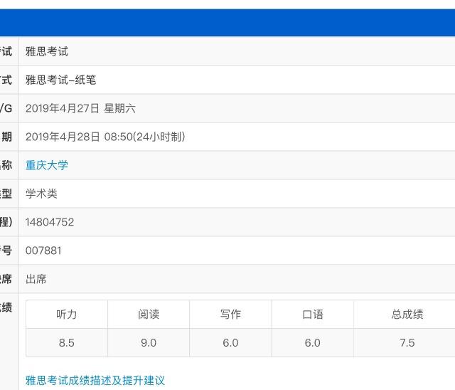Select the 学术类 module type text
Viewport: 455px width, 390px height.
pyautogui.click(x=41, y=194)
